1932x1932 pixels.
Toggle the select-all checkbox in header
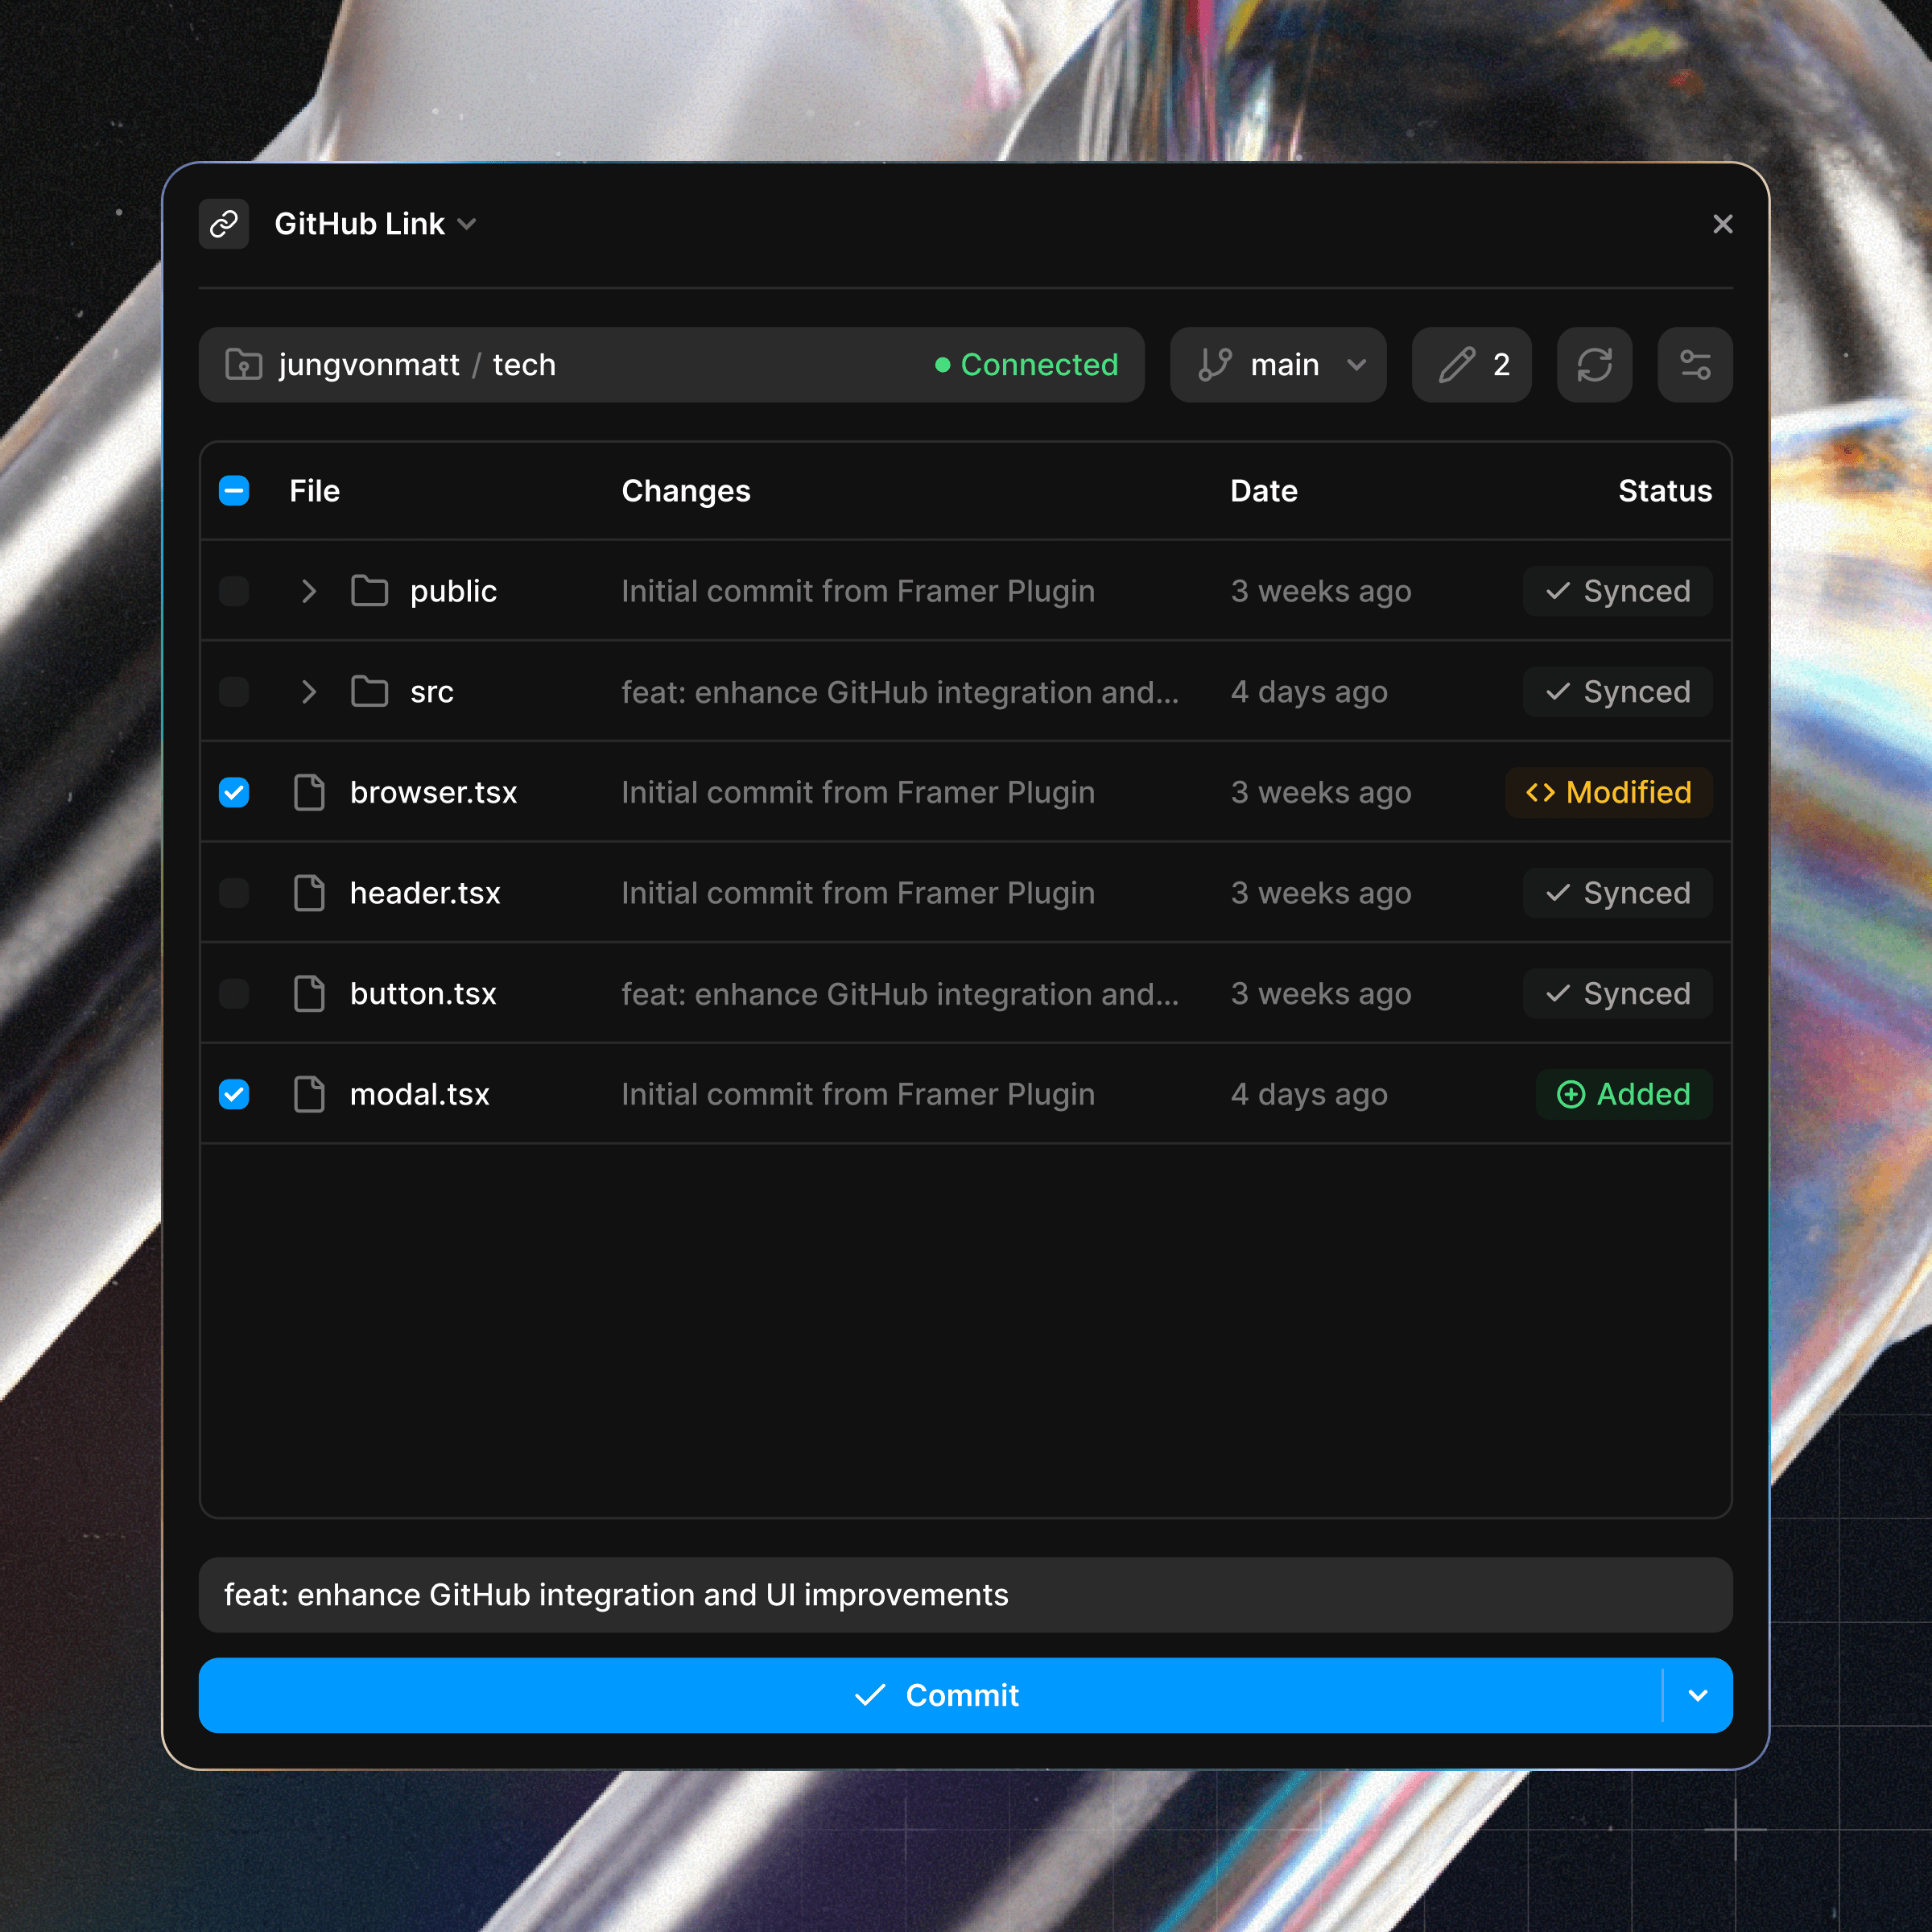click(234, 491)
